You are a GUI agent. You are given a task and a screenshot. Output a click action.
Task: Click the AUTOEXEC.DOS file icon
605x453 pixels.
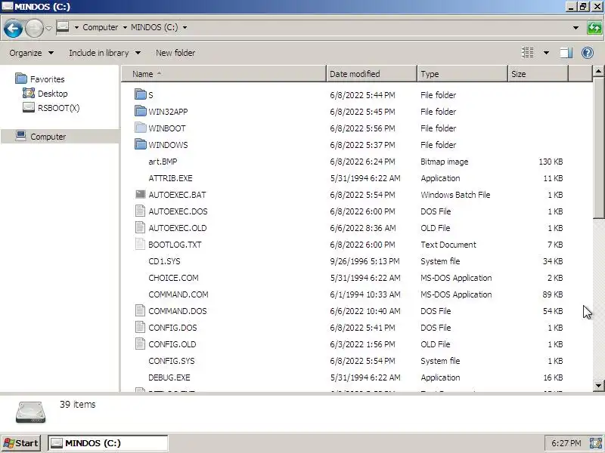coord(141,211)
